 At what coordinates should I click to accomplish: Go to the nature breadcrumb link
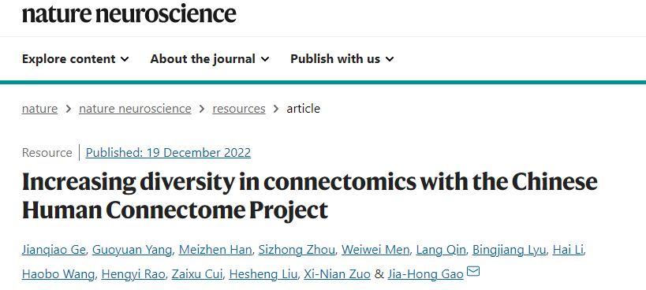39,109
